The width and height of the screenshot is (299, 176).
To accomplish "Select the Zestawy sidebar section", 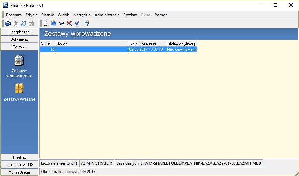I will 19,47.
